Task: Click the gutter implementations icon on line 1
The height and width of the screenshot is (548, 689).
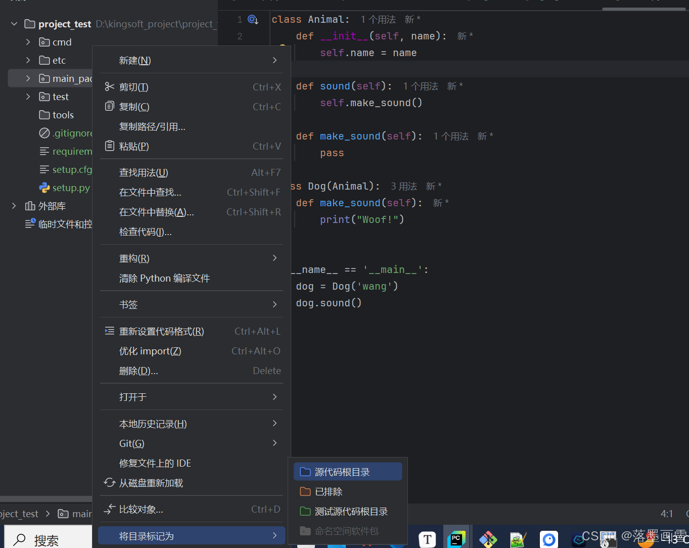Action: (x=253, y=20)
